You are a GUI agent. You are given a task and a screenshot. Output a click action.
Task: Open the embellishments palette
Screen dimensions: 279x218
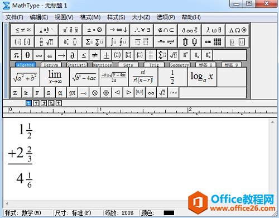point(70,30)
